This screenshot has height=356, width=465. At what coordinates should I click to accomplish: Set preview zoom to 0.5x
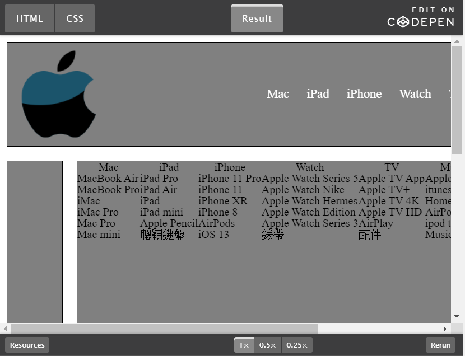(267, 345)
